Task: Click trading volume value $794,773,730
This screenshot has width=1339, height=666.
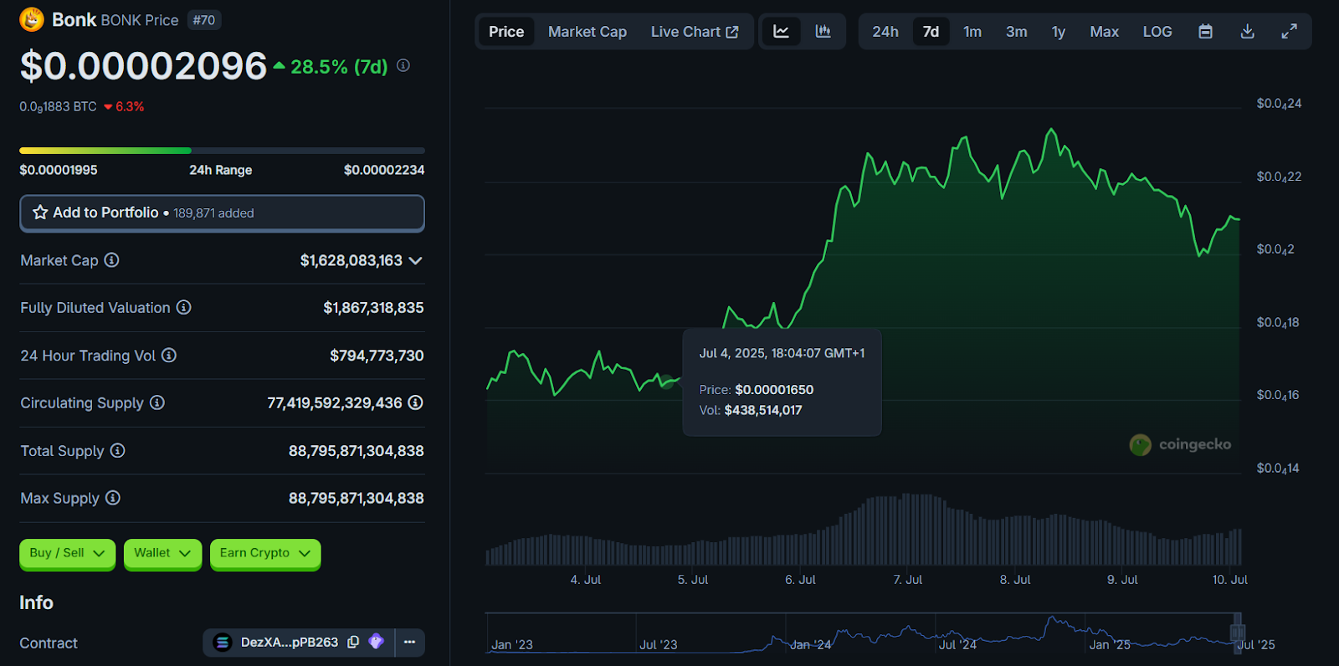Action: tap(377, 356)
